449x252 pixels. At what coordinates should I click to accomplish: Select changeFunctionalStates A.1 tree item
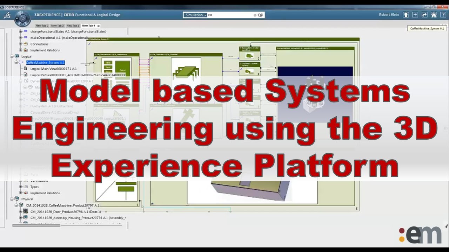pos(68,31)
